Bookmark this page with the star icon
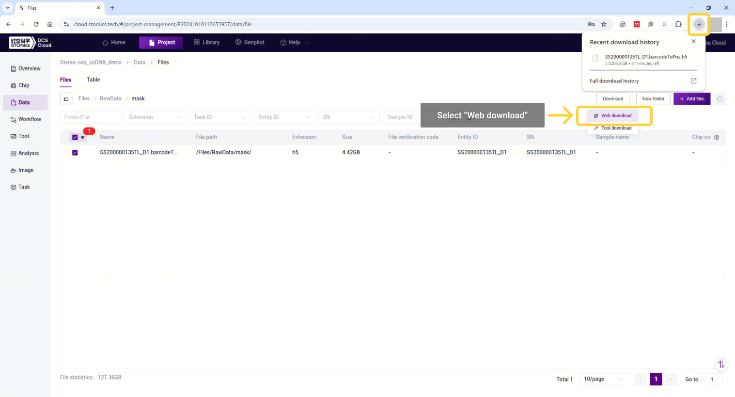The height and width of the screenshot is (397, 735). (x=604, y=24)
